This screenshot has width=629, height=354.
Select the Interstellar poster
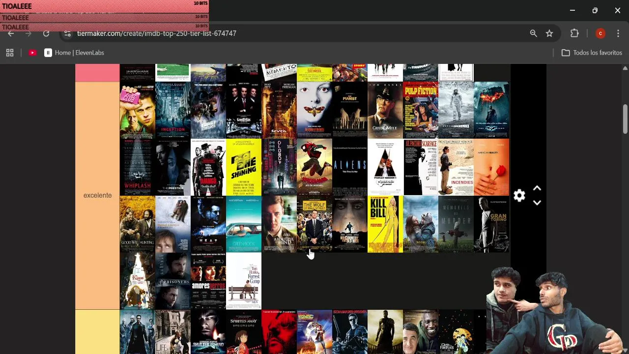(x=456, y=110)
